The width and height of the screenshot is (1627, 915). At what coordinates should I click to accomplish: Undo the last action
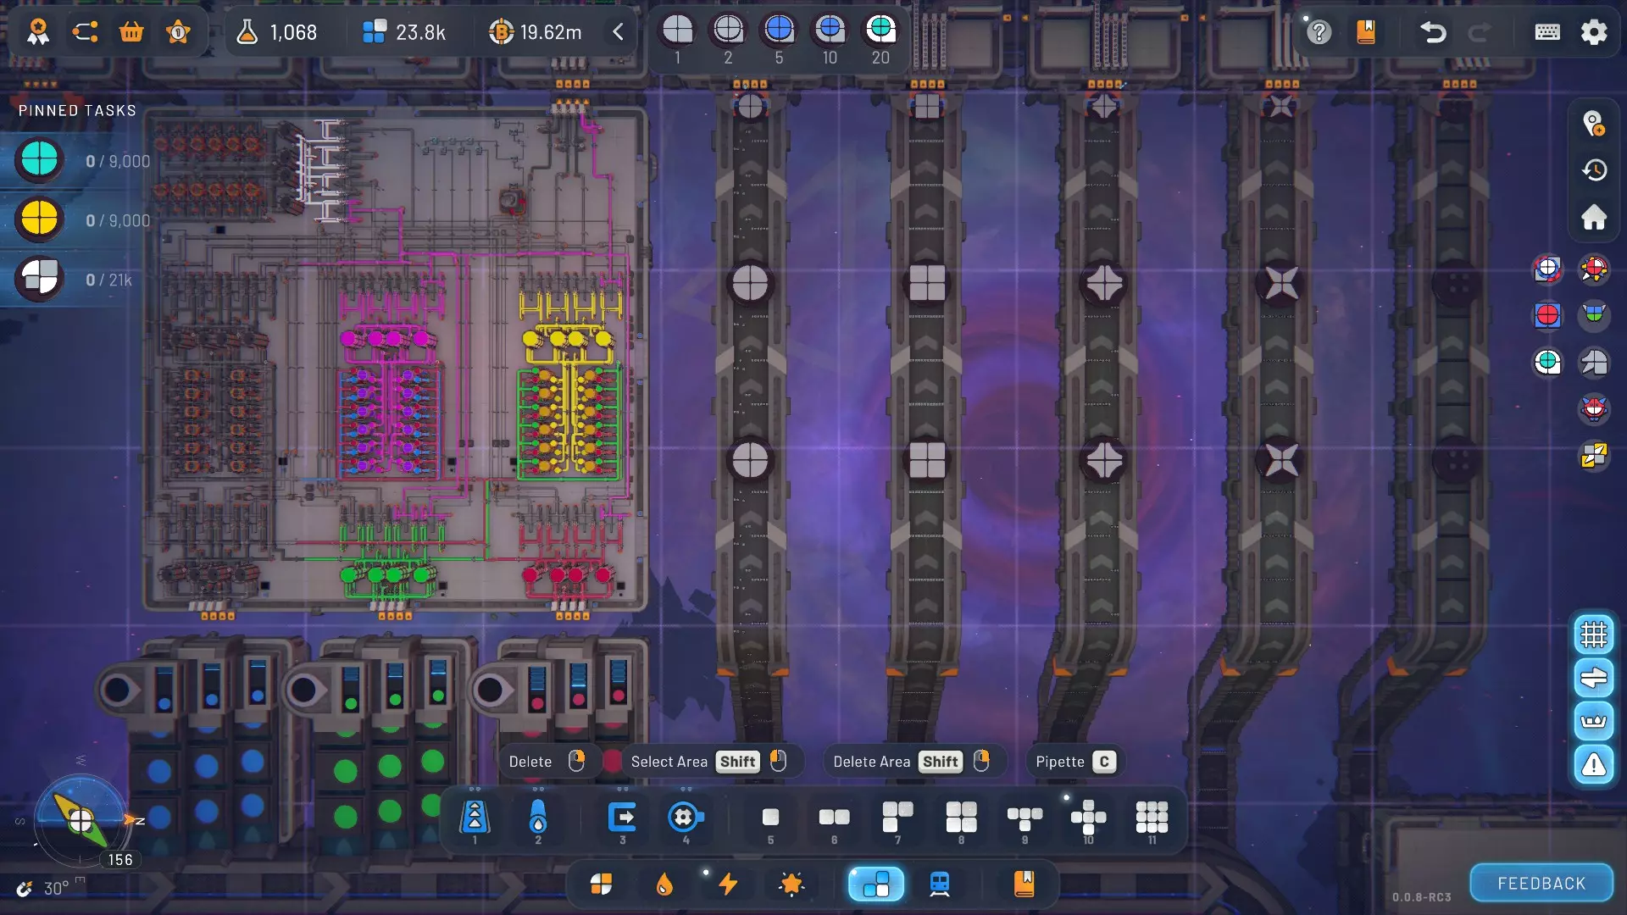(1432, 32)
